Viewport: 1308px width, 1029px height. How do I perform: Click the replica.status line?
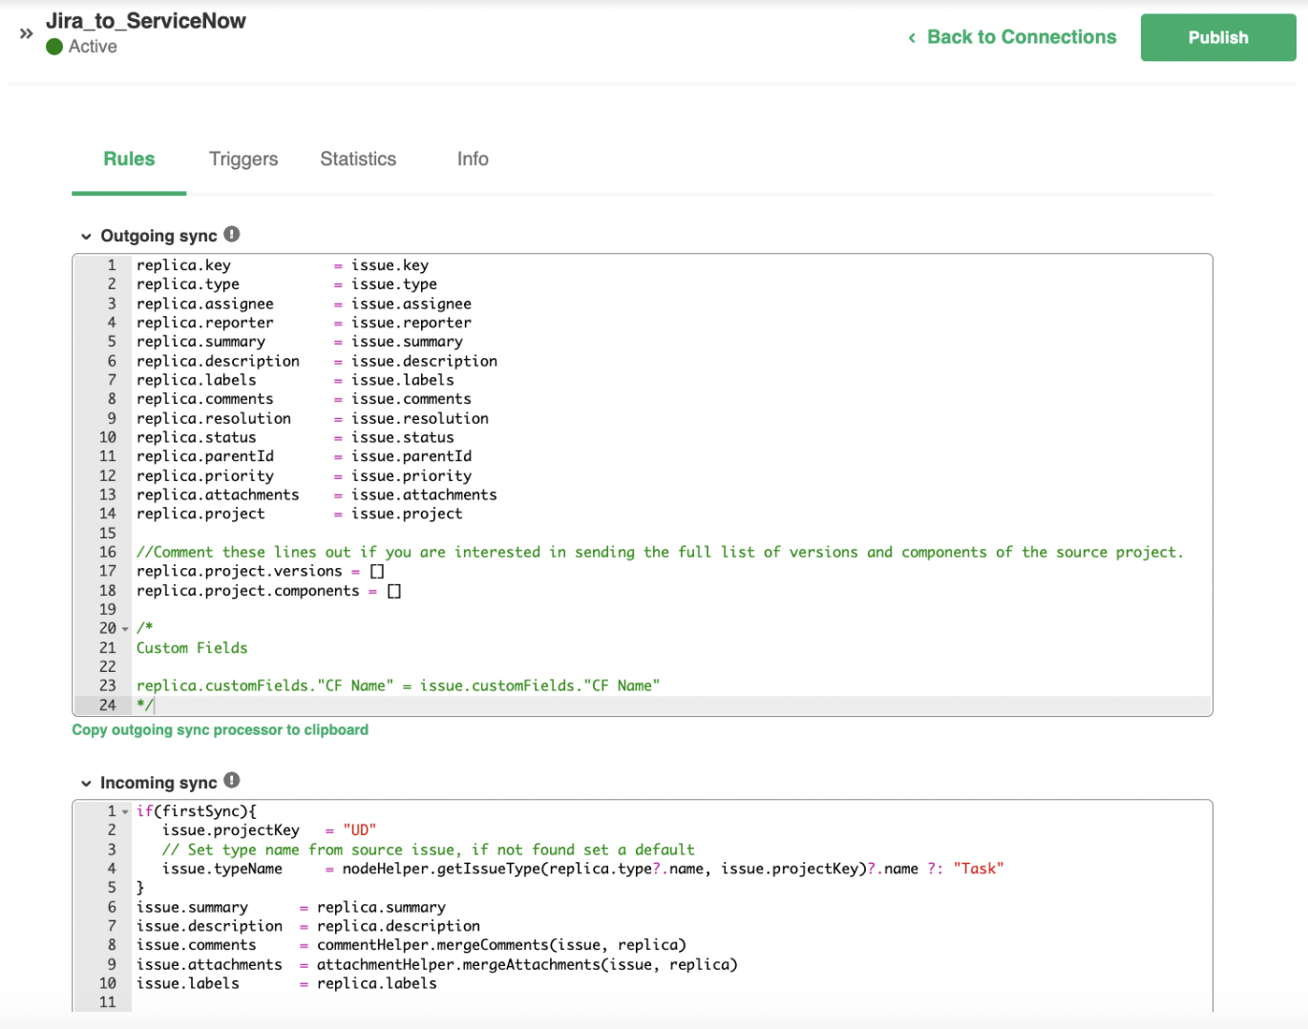pyautogui.click(x=295, y=437)
